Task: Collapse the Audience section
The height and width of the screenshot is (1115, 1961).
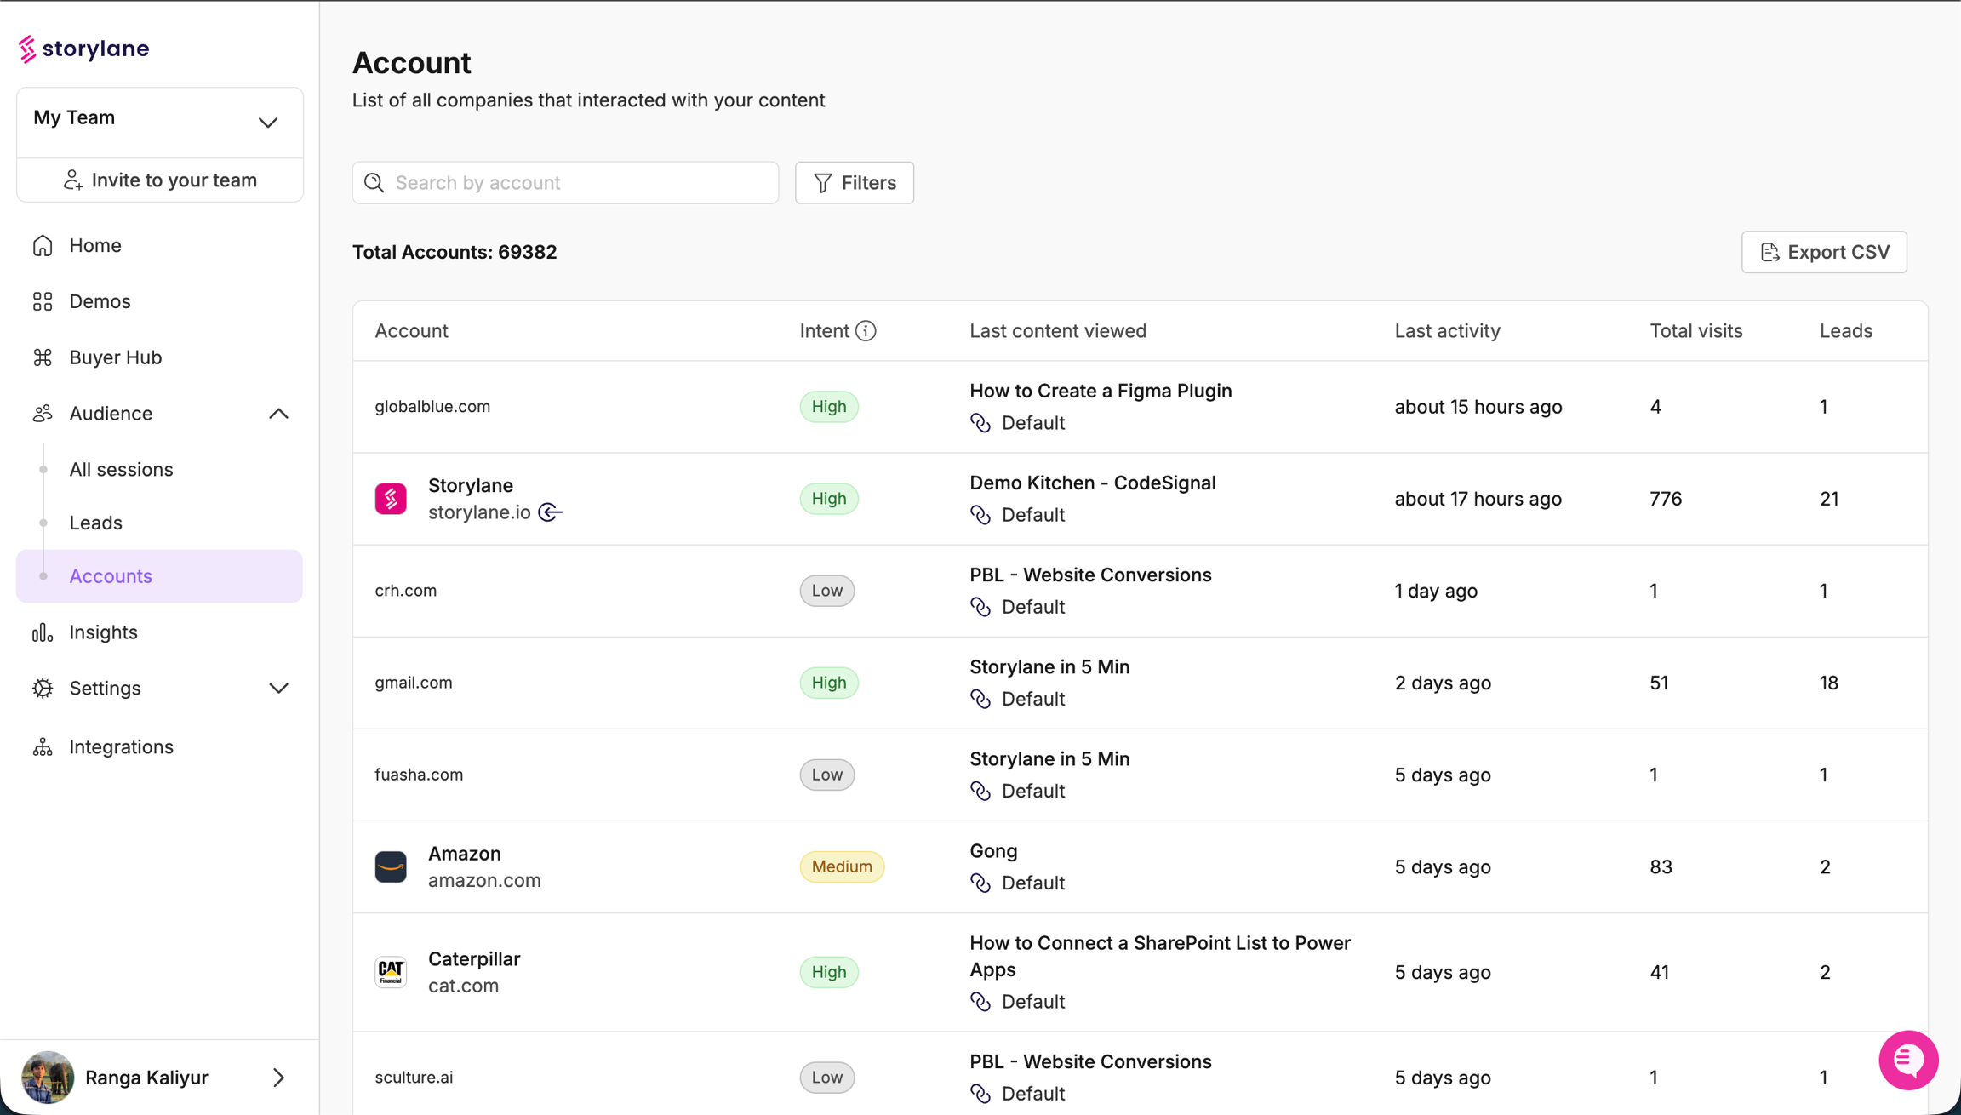Action: [x=278, y=414]
